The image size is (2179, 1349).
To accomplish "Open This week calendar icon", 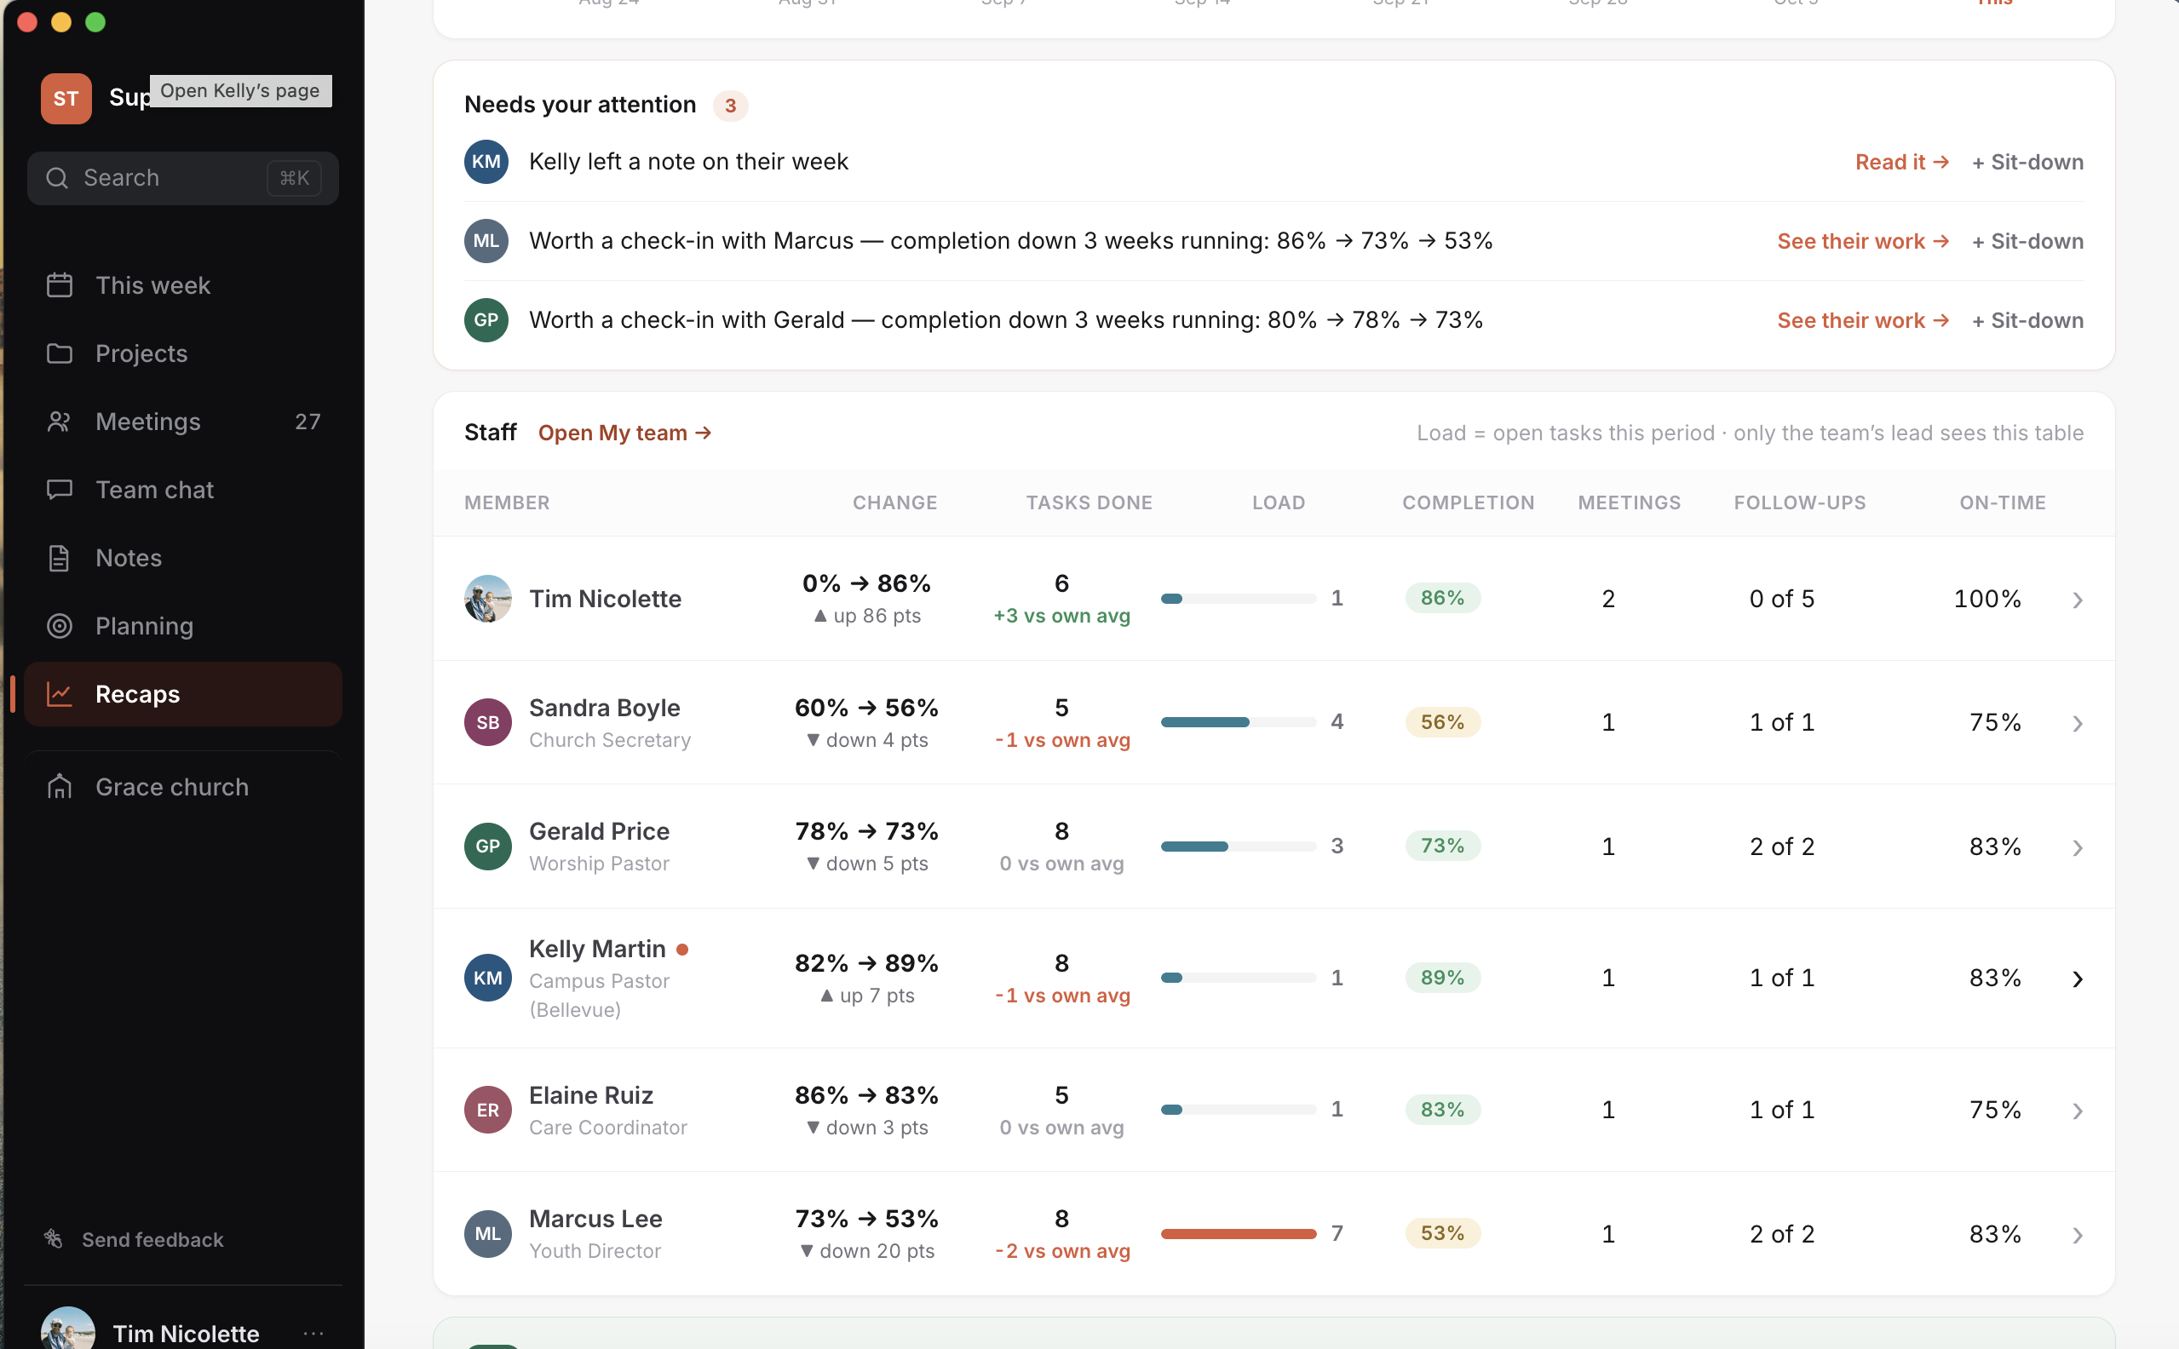I will click(60, 285).
